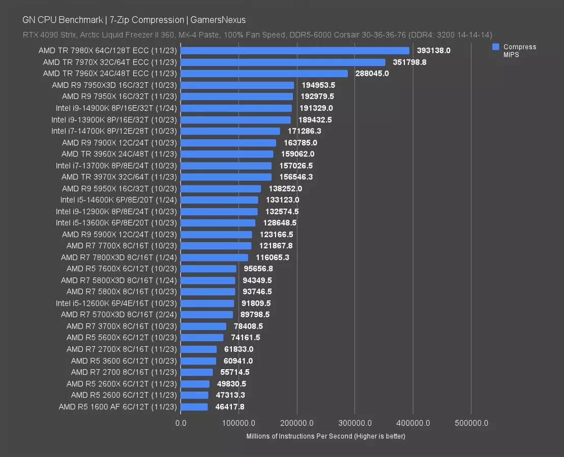564x457 pixels.
Task: Click the Millions of Instructions Per Second axis title
Action: (325, 436)
